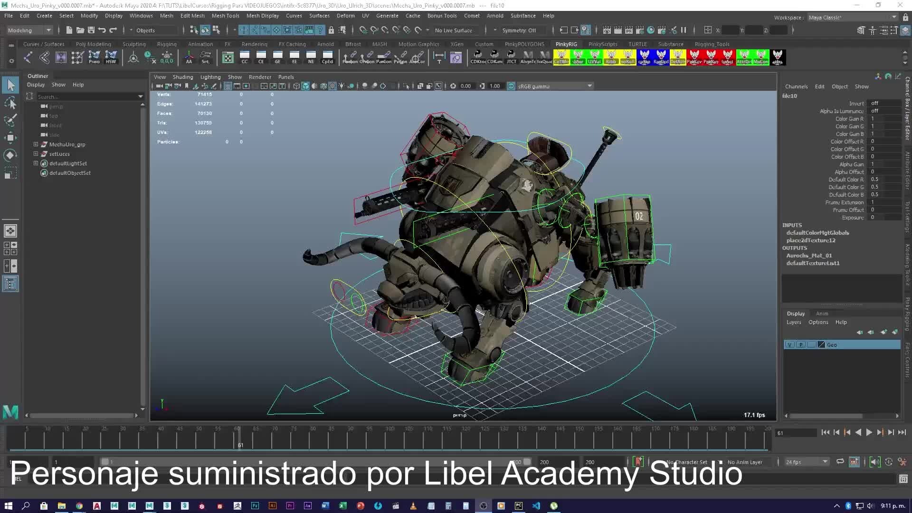912x513 pixels.
Task: Click the PinkyRIG shelf tab
Action: tap(566, 44)
